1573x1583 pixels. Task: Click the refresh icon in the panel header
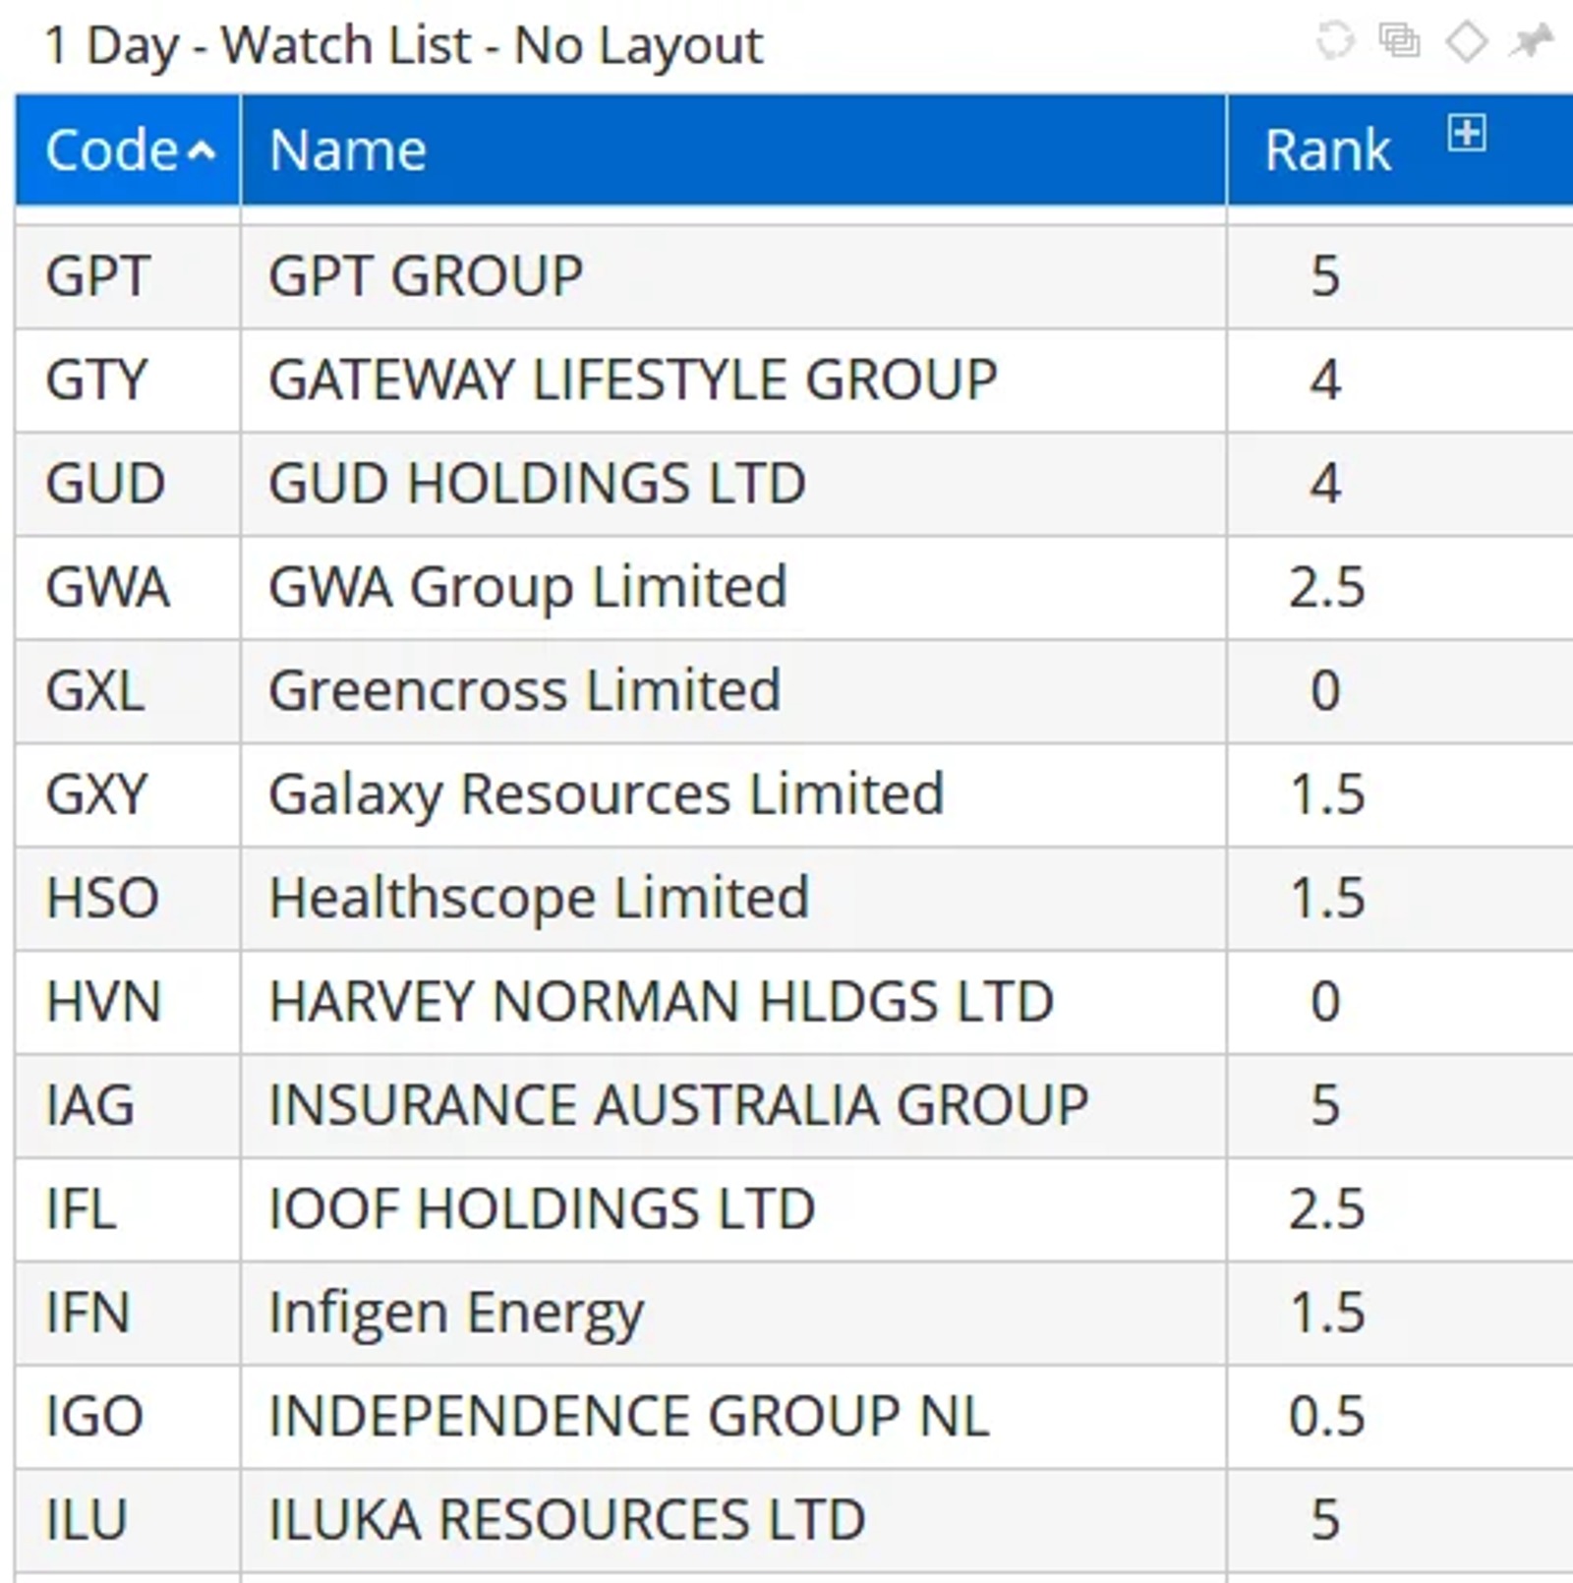pyautogui.click(x=1335, y=41)
